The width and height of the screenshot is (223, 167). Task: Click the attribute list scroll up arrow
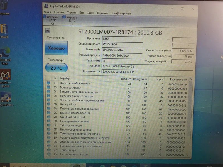point(191,79)
